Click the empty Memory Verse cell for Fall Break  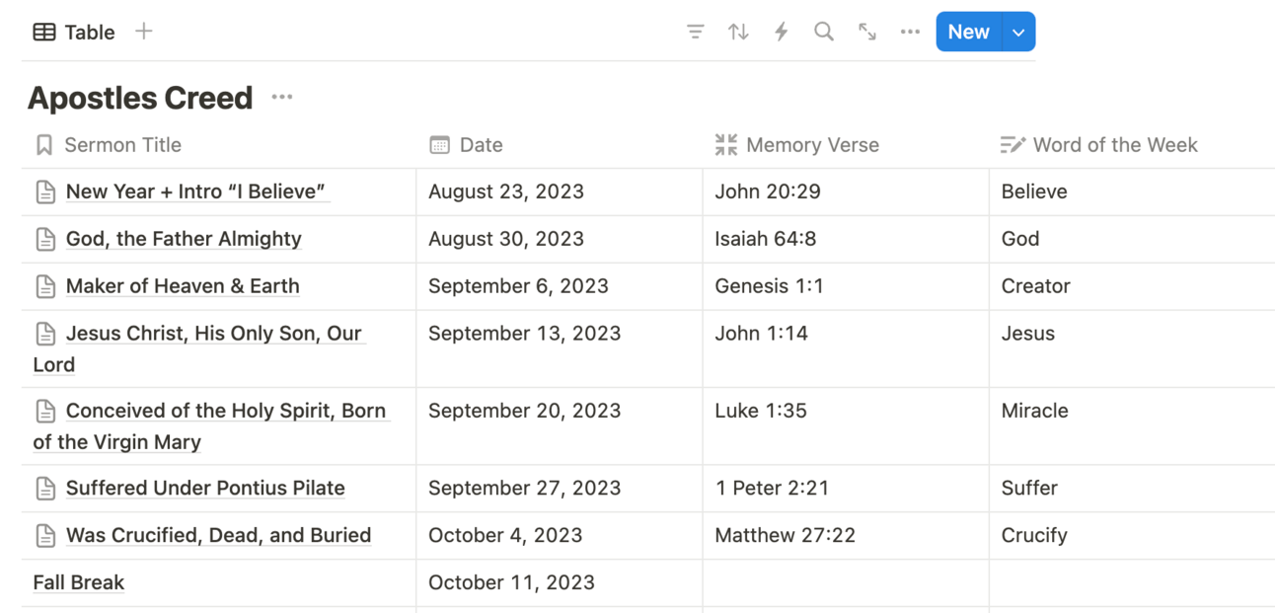846,583
